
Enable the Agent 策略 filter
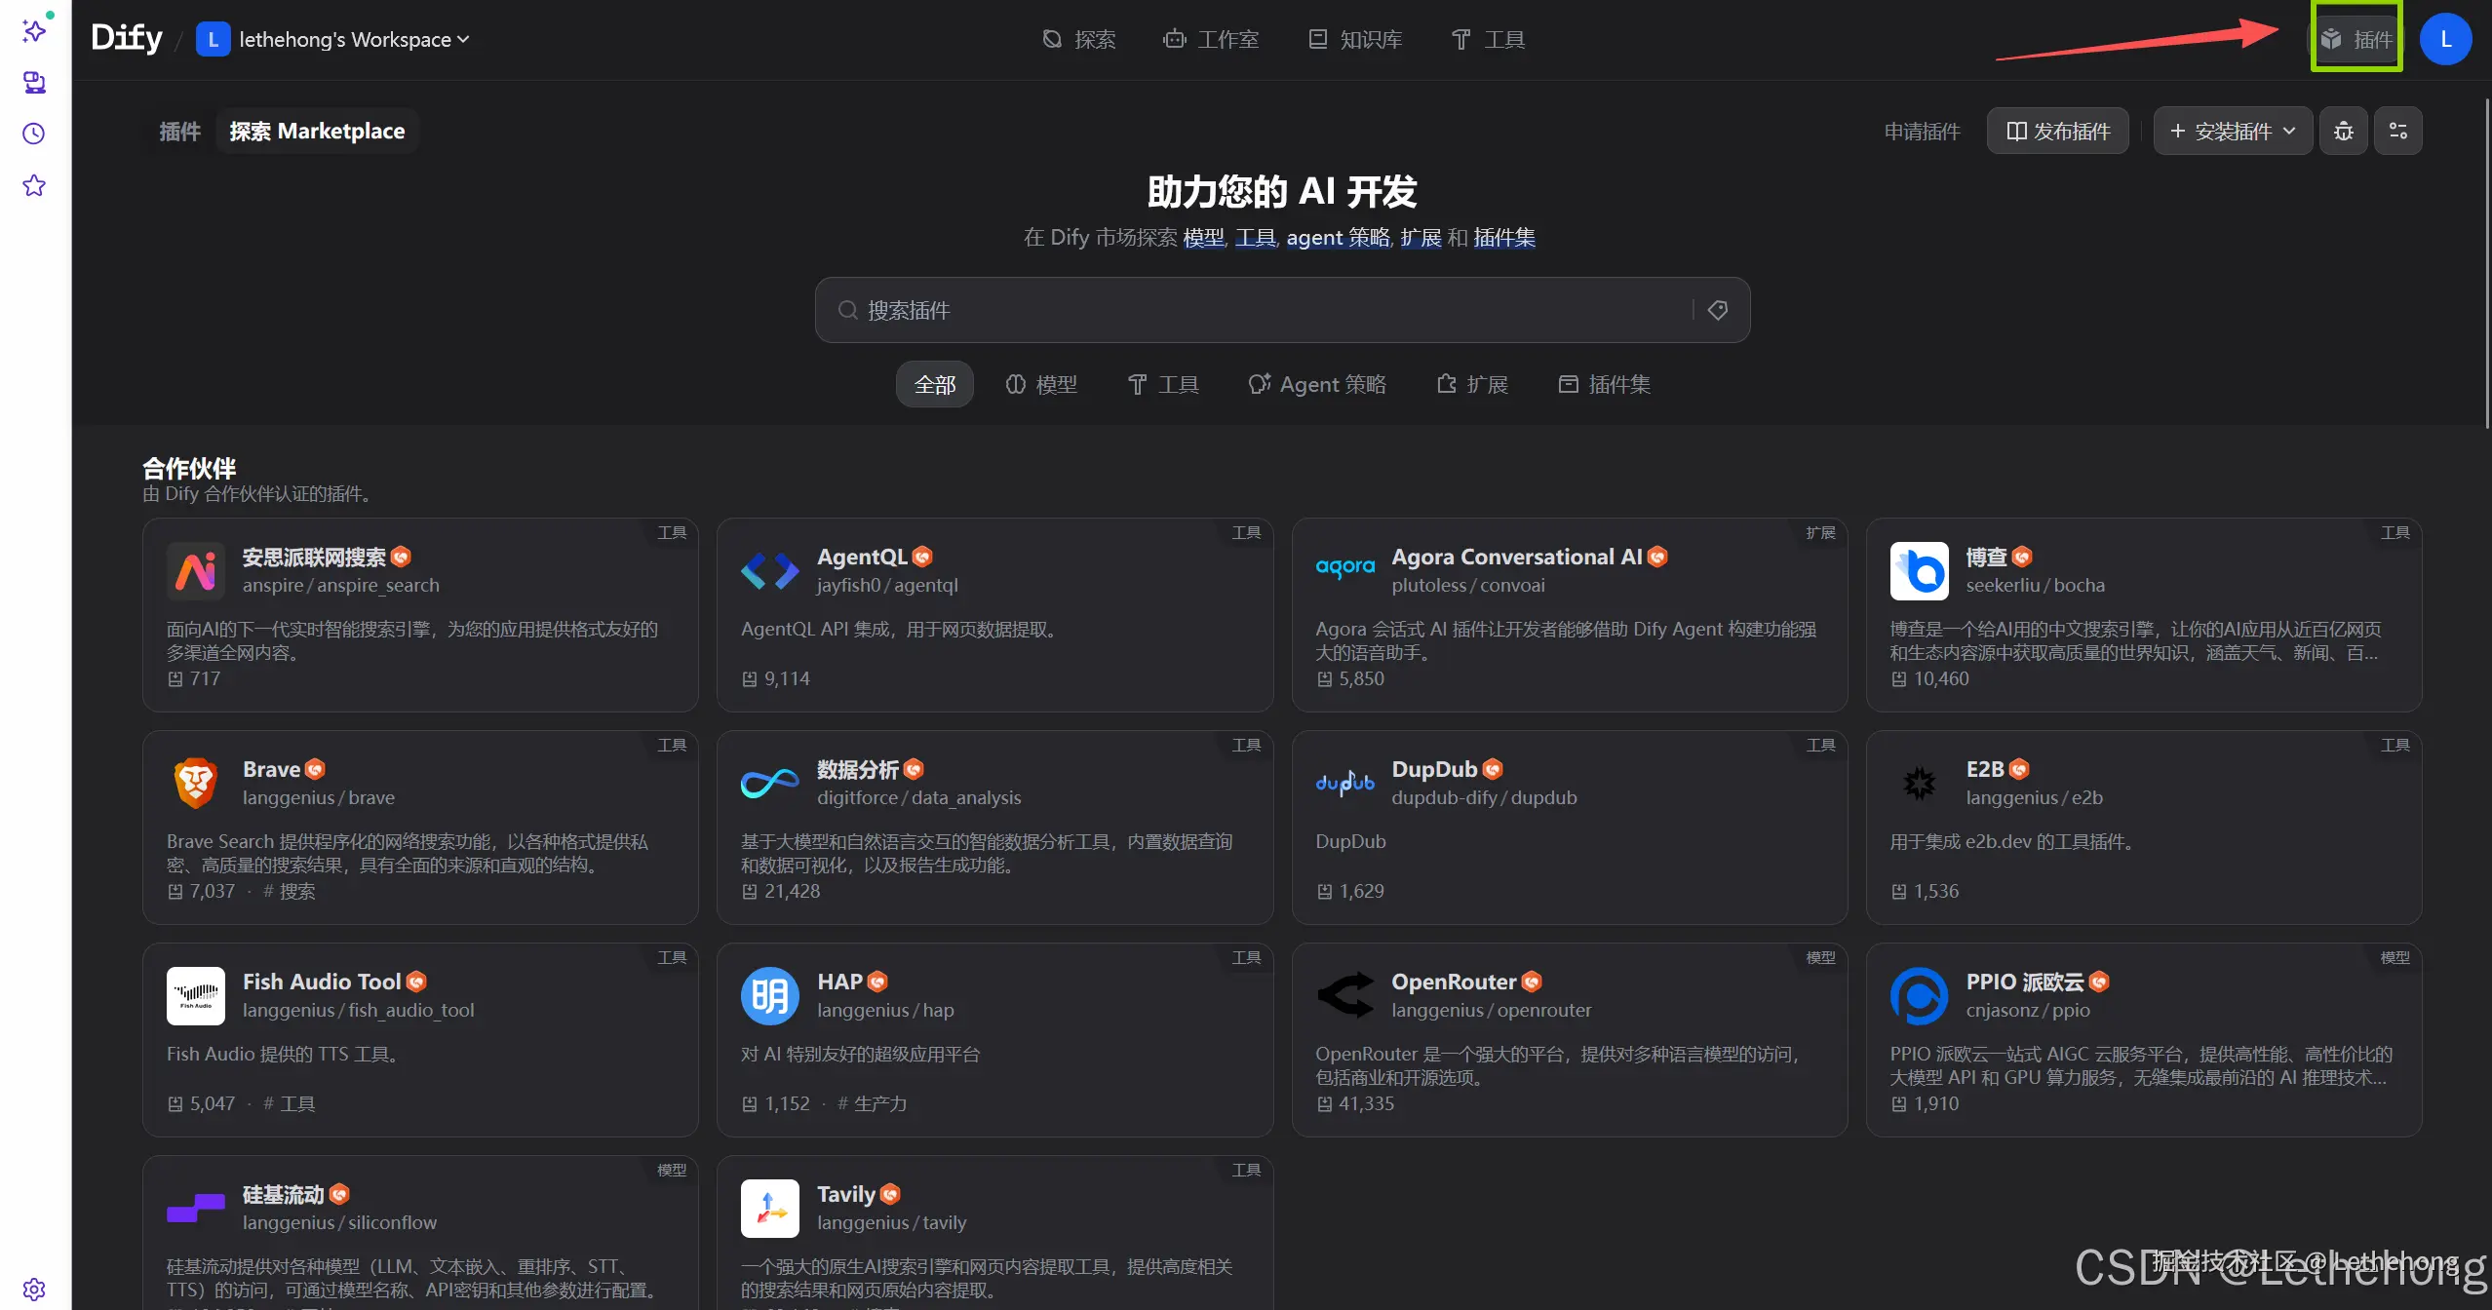pos(1317,384)
